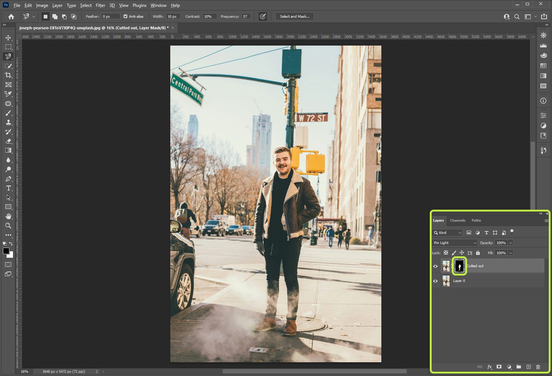Open the Swatches panel grid icon
This screenshot has height=376, width=552.
(543, 66)
